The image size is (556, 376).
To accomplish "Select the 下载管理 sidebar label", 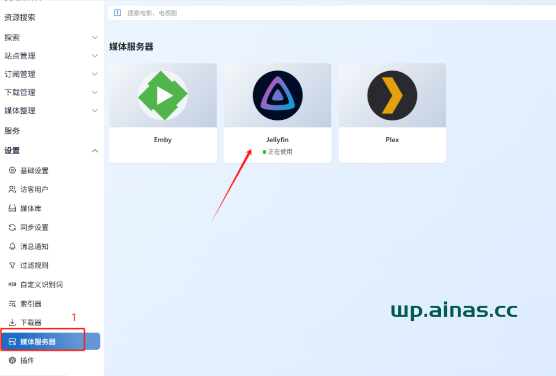I will [x=20, y=92].
